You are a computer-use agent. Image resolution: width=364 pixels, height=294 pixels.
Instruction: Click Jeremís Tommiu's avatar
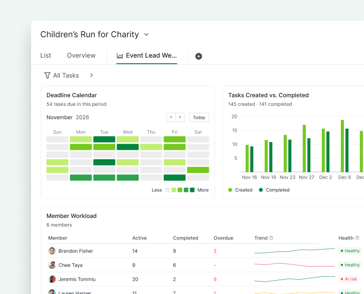[x=52, y=279]
